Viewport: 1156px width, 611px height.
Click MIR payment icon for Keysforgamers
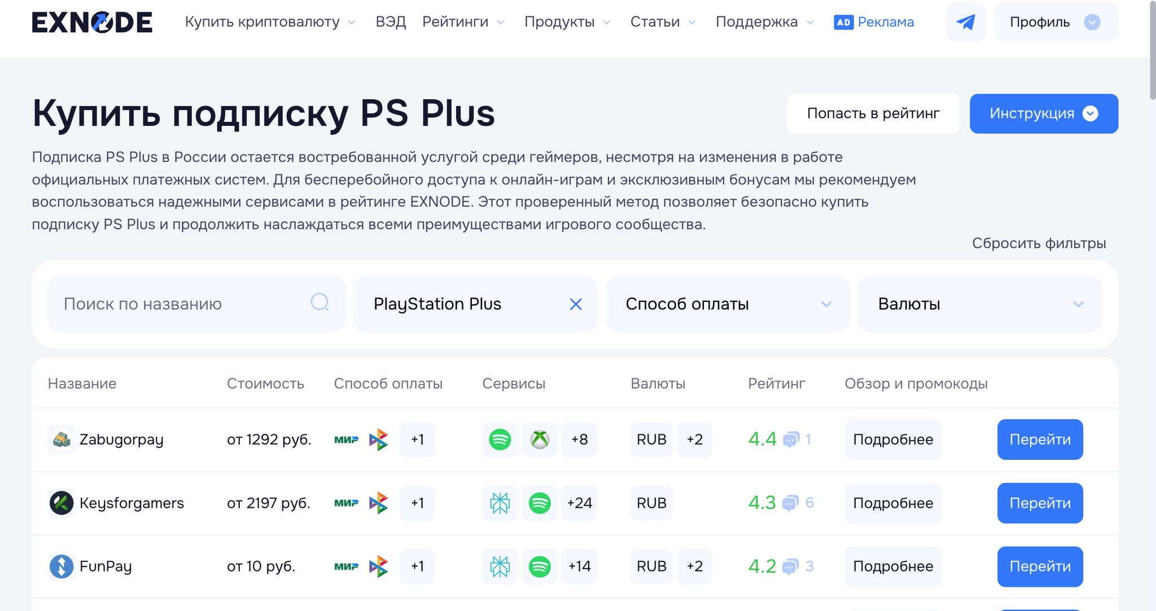(x=346, y=503)
